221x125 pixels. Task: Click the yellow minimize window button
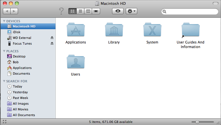(x=11, y=3)
